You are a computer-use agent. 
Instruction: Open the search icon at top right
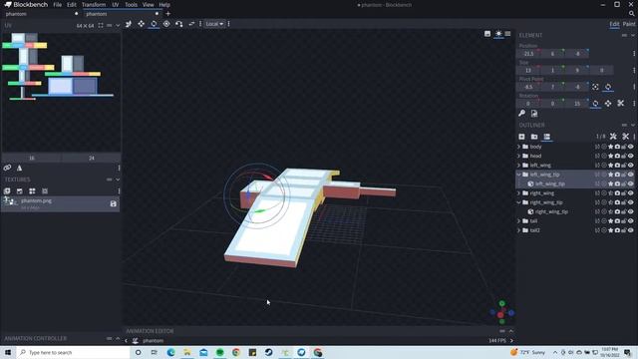click(x=631, y=14)
